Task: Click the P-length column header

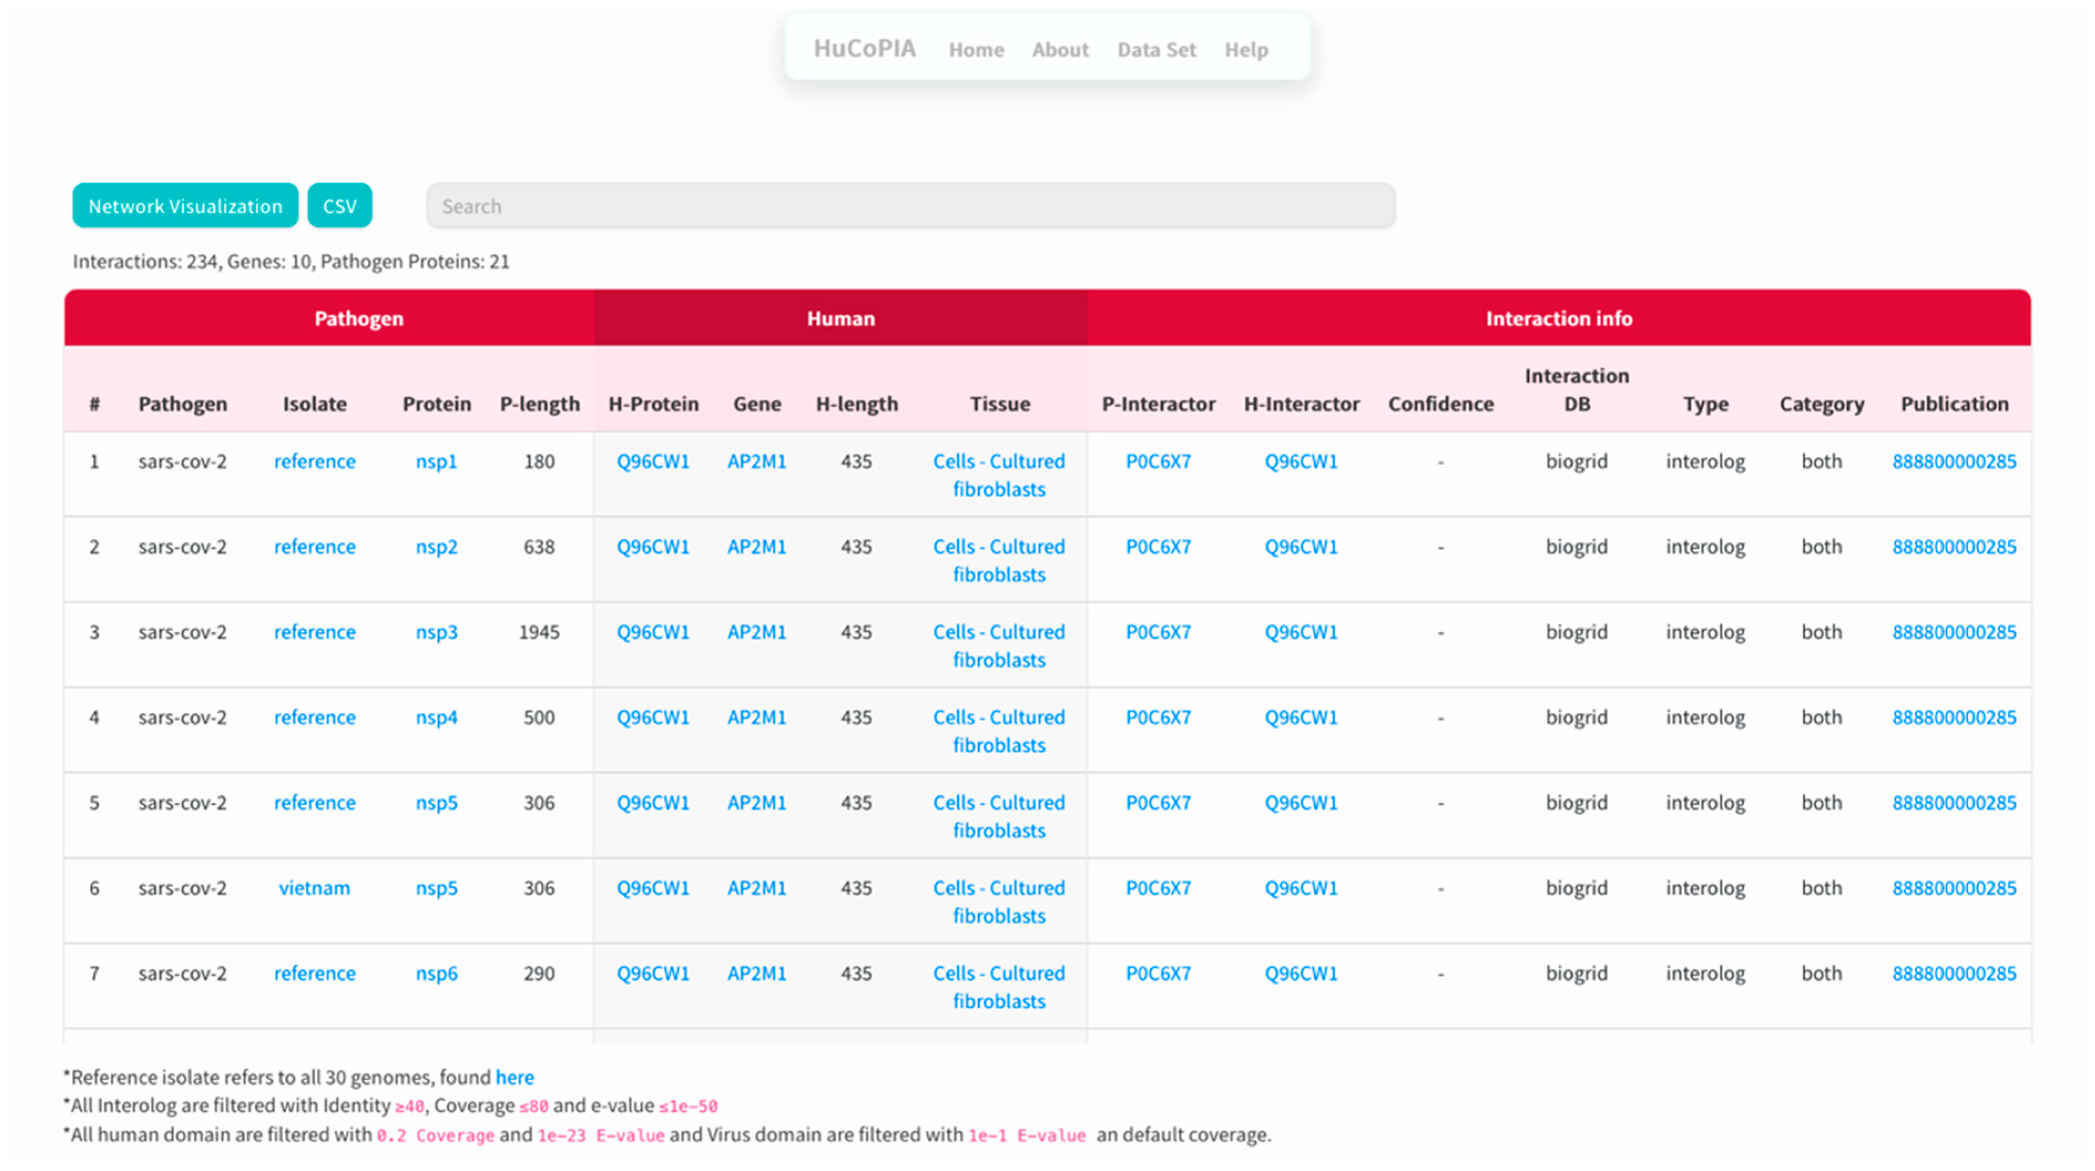Action: point(539,403)
